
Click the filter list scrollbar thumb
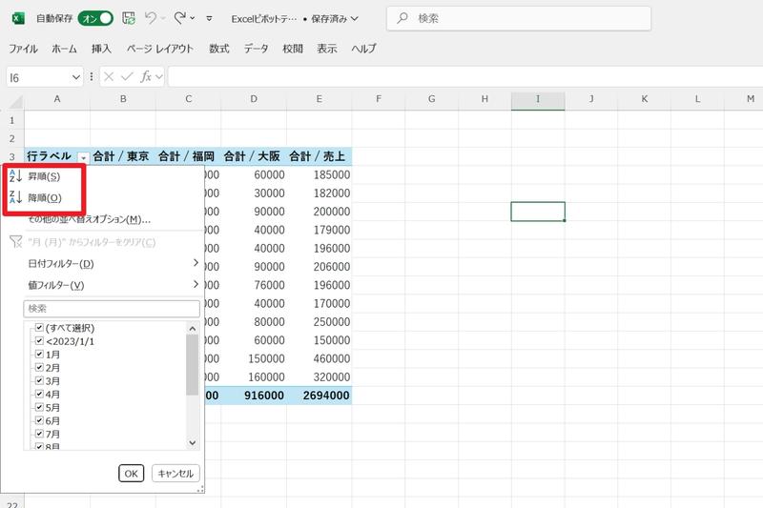coord(193,365)
